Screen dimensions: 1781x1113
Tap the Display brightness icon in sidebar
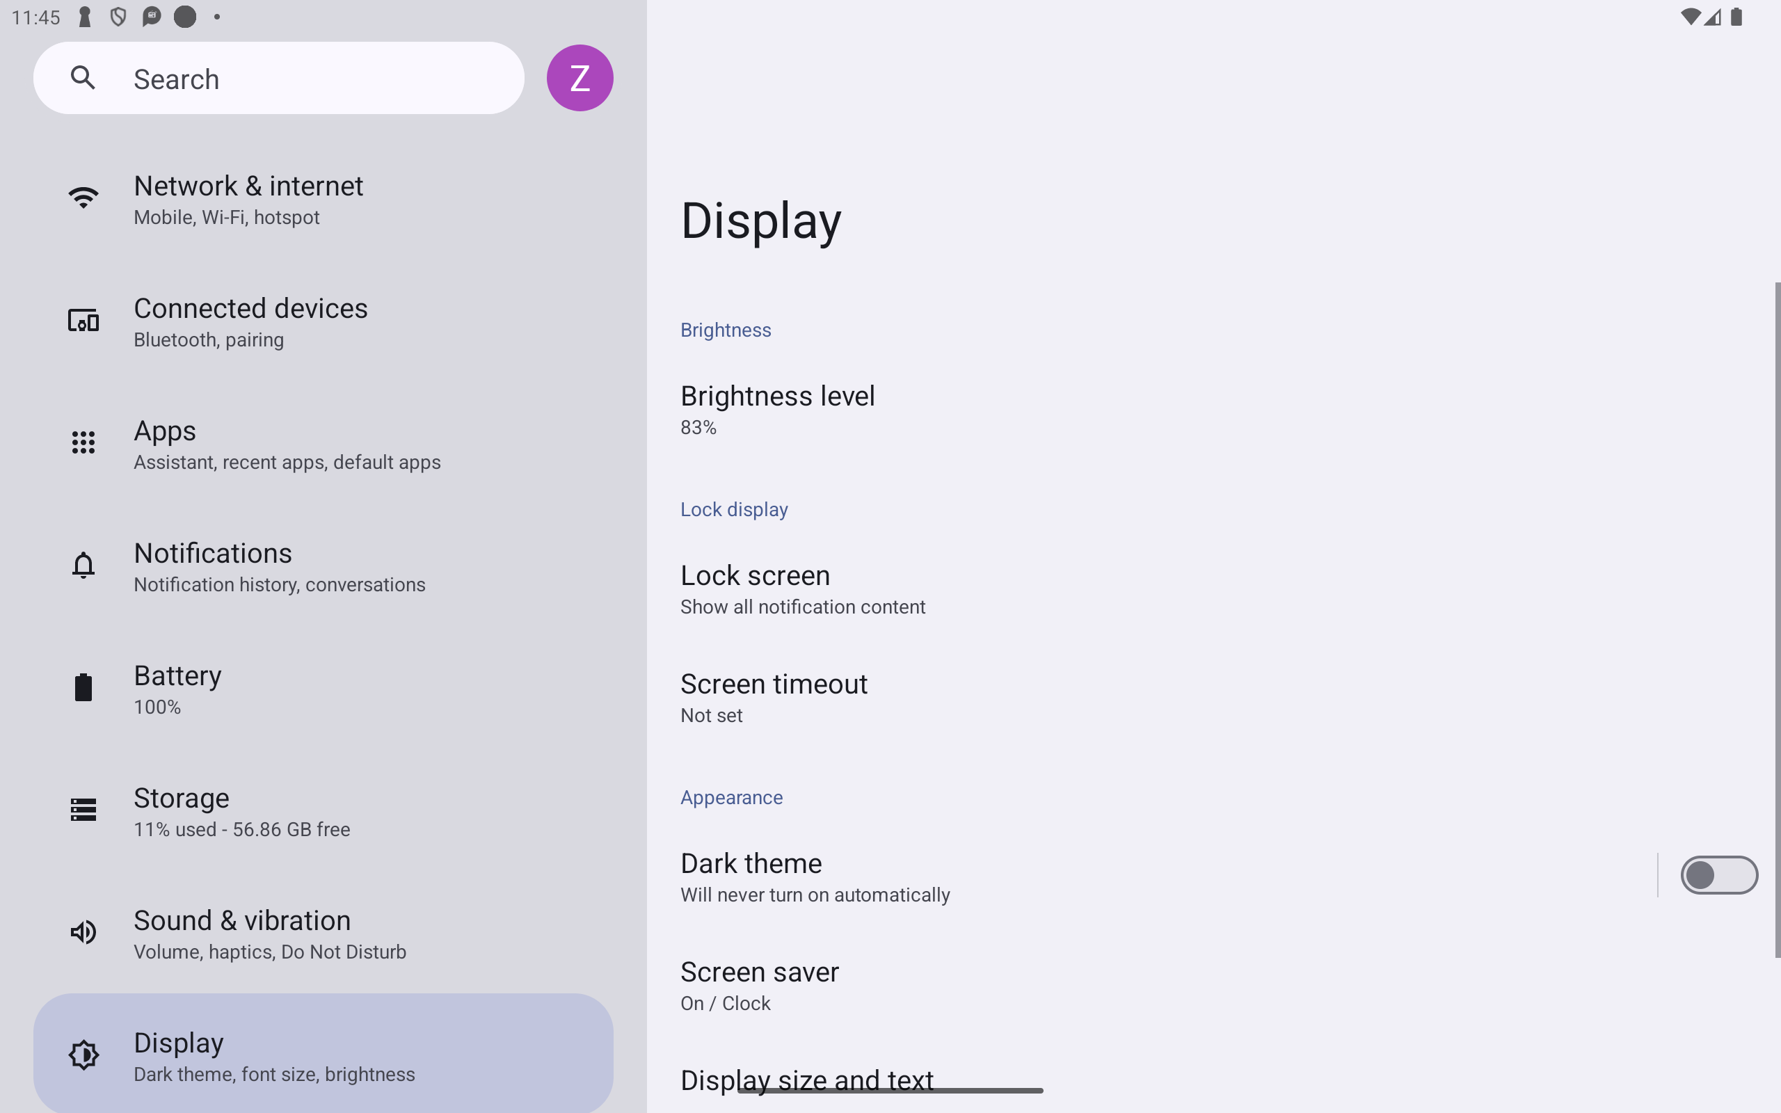coord(83,1055)
